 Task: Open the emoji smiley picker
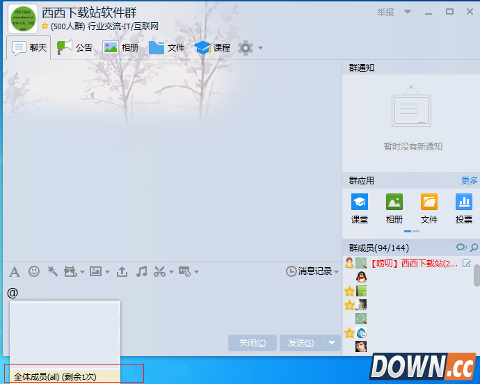pos(34,271)
